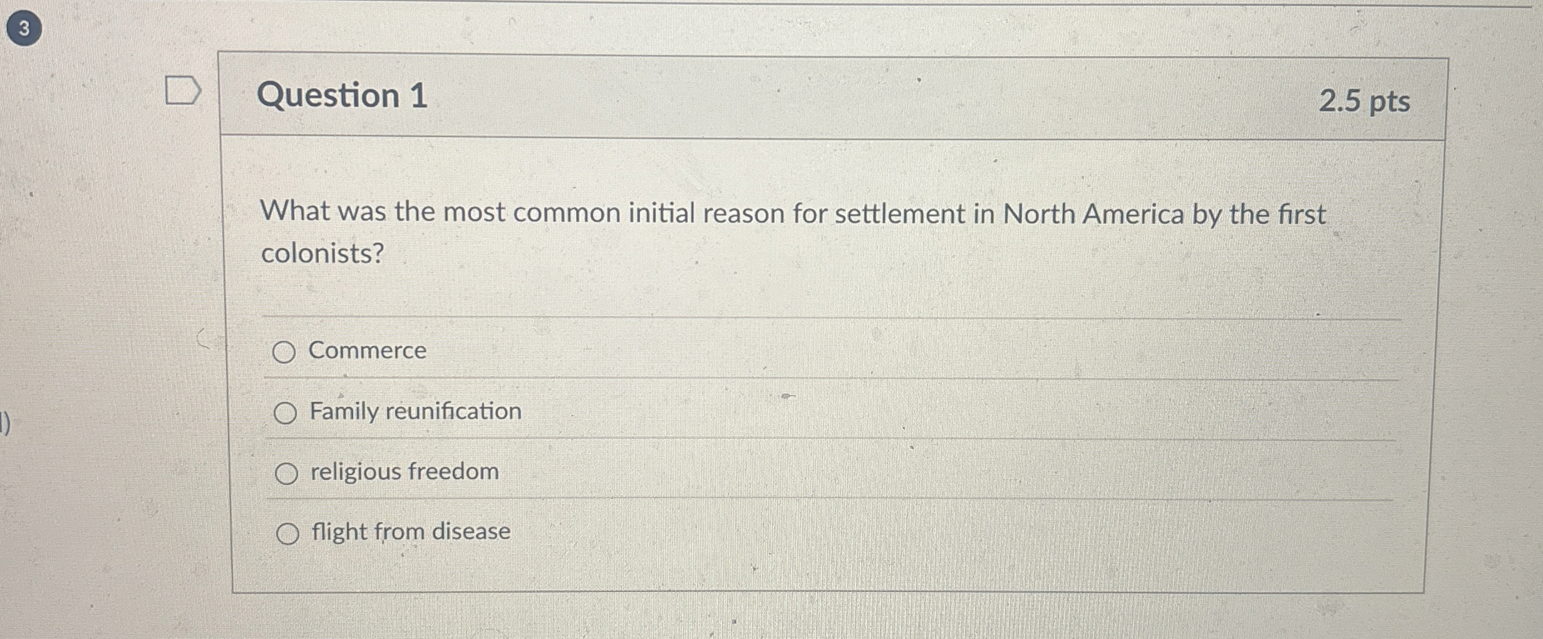Pick flight from disease option

coord(287,533)
